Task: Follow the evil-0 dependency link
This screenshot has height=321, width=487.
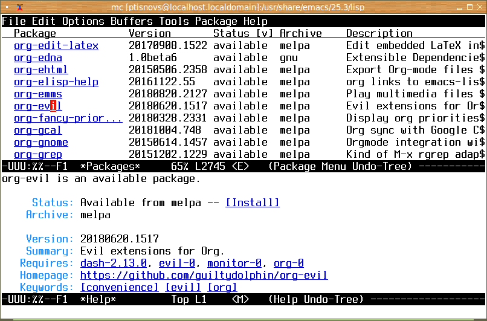Action: 177,263
